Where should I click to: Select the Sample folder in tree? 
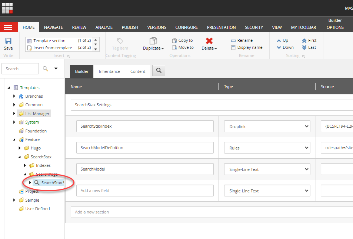[32, 200]
